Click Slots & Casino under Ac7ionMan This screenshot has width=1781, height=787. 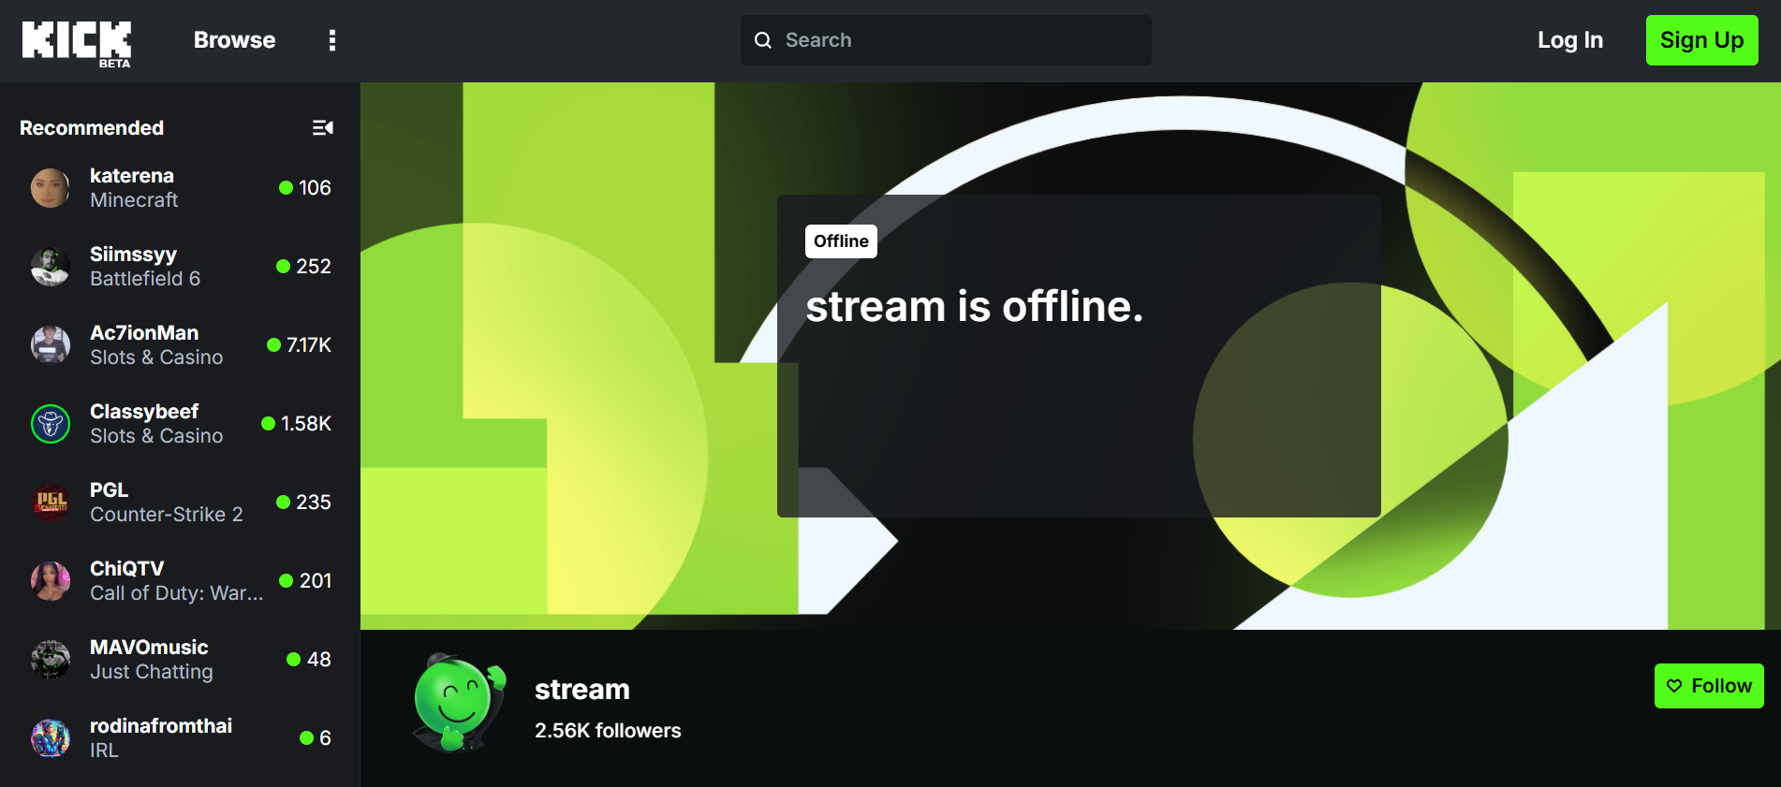point(156,357)
